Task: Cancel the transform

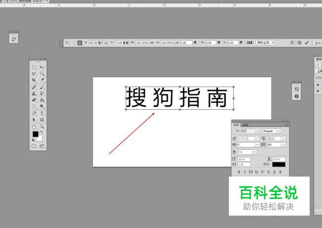Action: coord(299,43)
